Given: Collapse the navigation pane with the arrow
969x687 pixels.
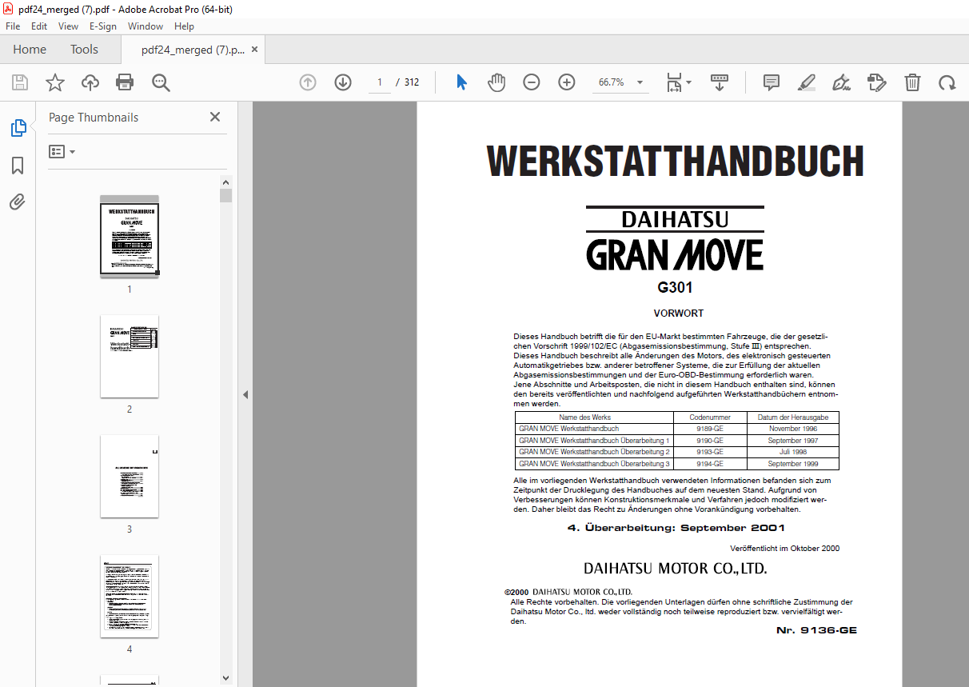Looking at the screenshot, I should click(x=245, y=394).
